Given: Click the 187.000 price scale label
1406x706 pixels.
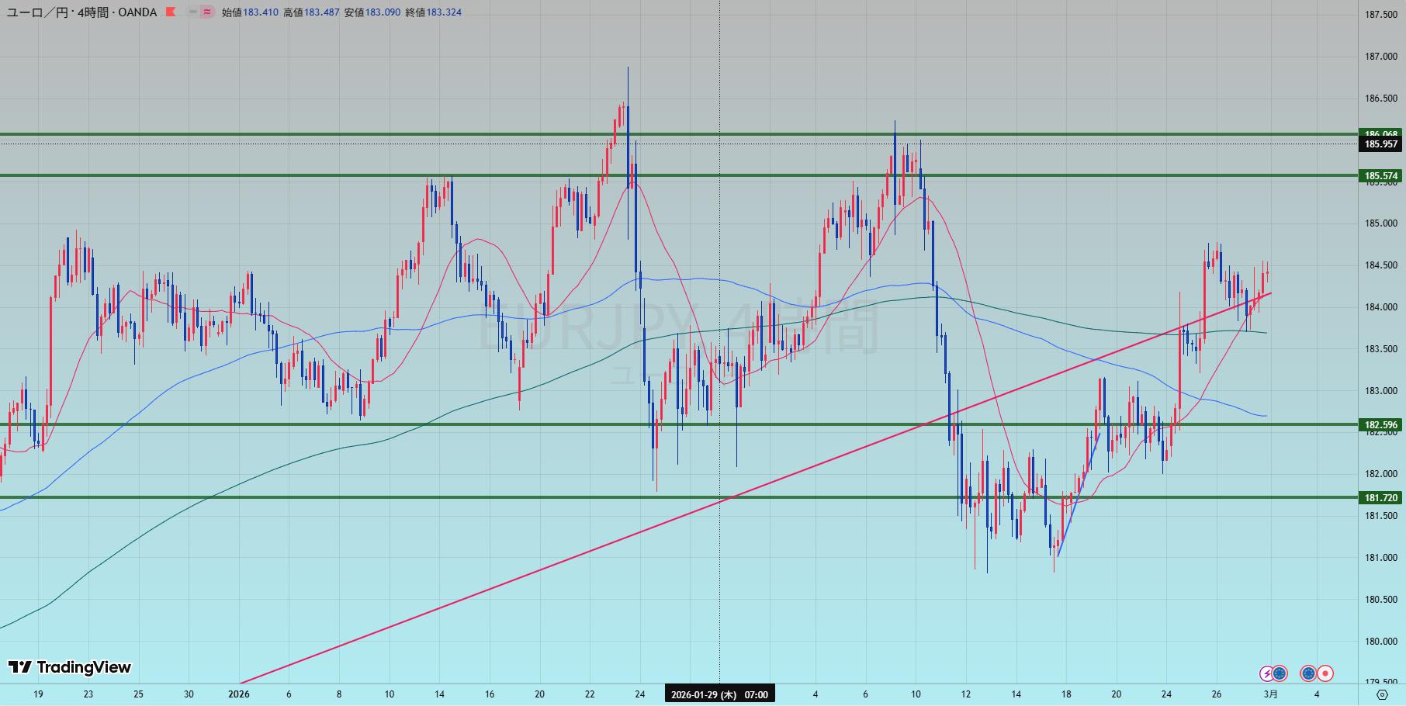Looking at the screenshot, I should [x=1381, y=57].
